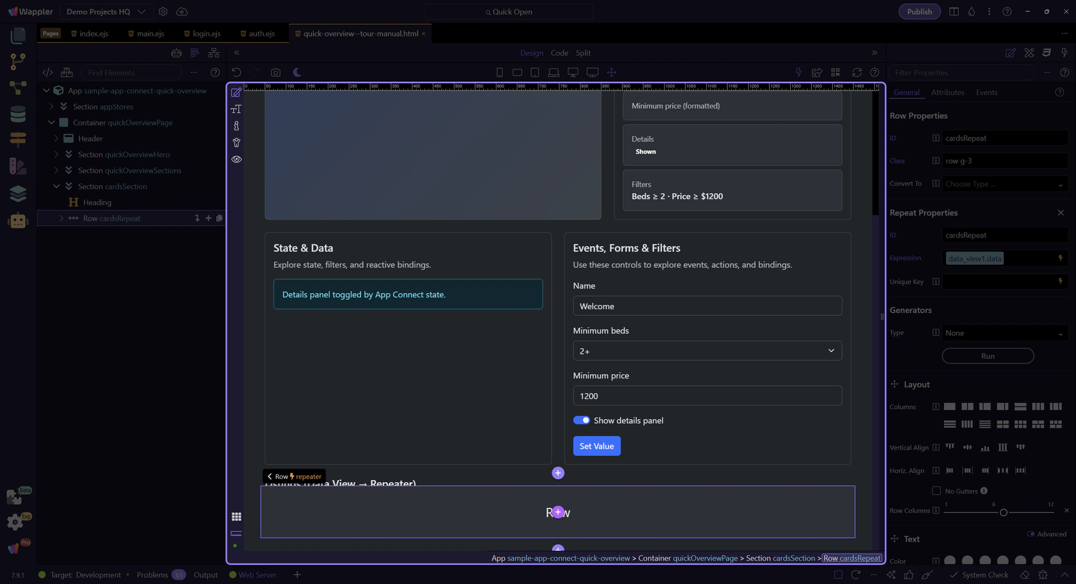Expand the Section quickOverviewHero tree node

57,155
